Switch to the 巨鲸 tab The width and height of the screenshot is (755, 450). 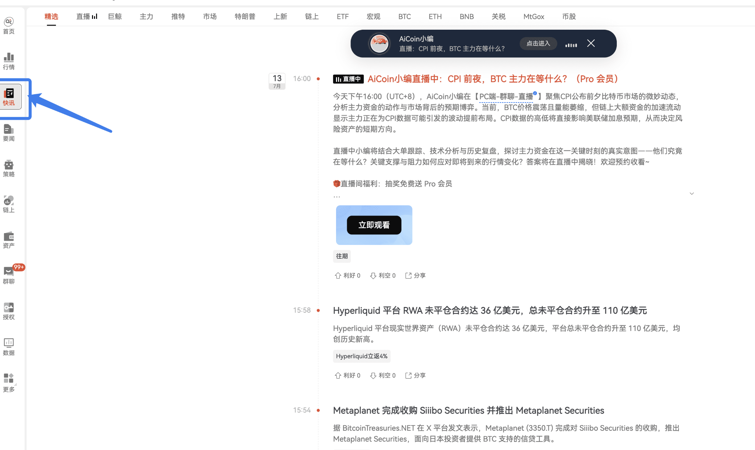click(115, 17)
